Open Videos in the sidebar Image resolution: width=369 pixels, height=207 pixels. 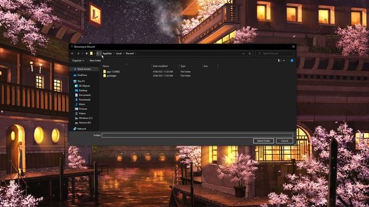[x=82, y=113]
